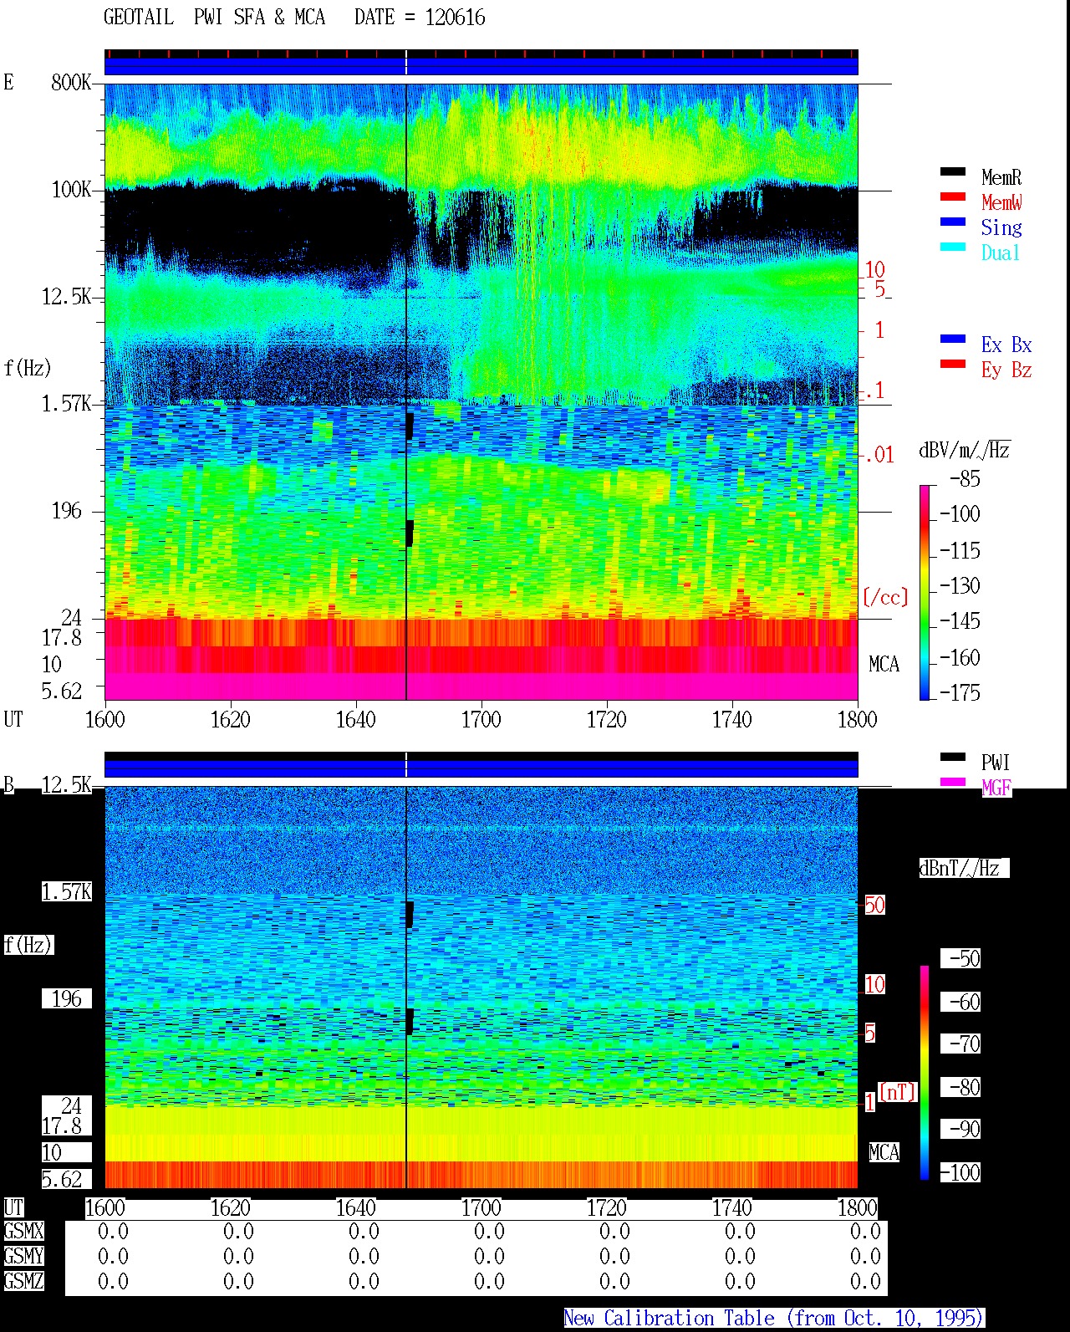Screen dimensions: 1070x1332
Task: Select the 800K frequency axis label
Action: point(71,83)
